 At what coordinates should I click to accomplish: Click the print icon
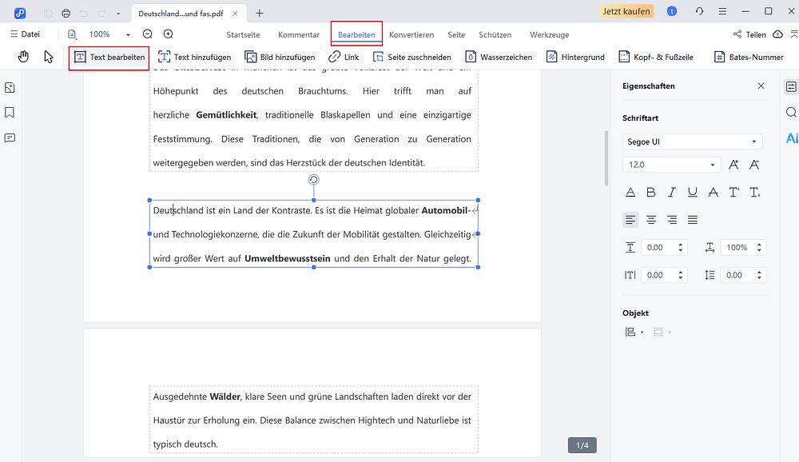(x=66, y=14)
